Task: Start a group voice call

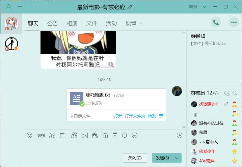Action: coord(216,22)
